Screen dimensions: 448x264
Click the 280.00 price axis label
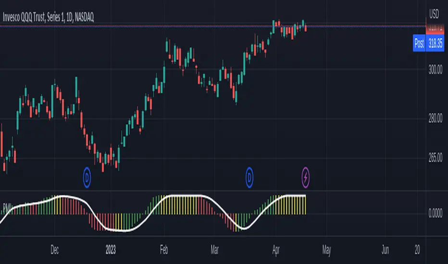[x=436, y=118]
